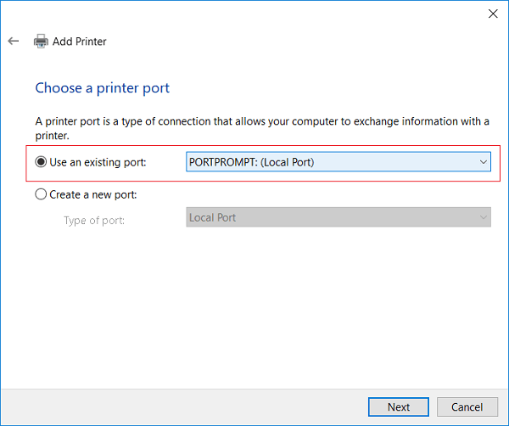The height and width of the screenshot is (426, 509).
Task: Open the existing port combo box
Action: coord(338,162)
